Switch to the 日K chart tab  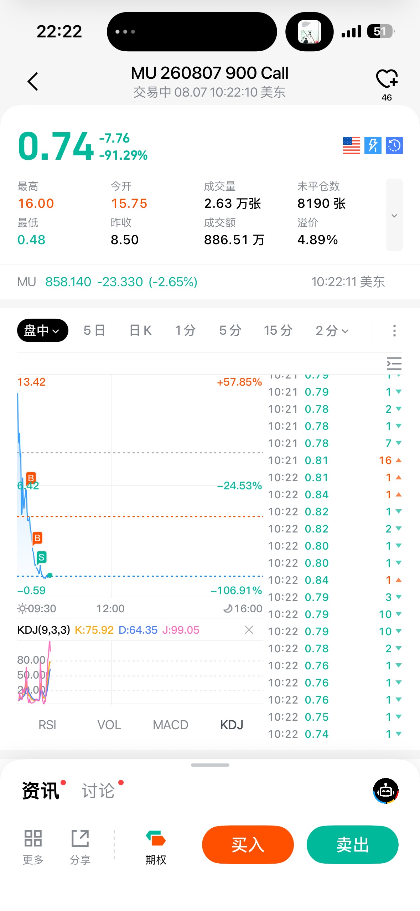[140, 330]
